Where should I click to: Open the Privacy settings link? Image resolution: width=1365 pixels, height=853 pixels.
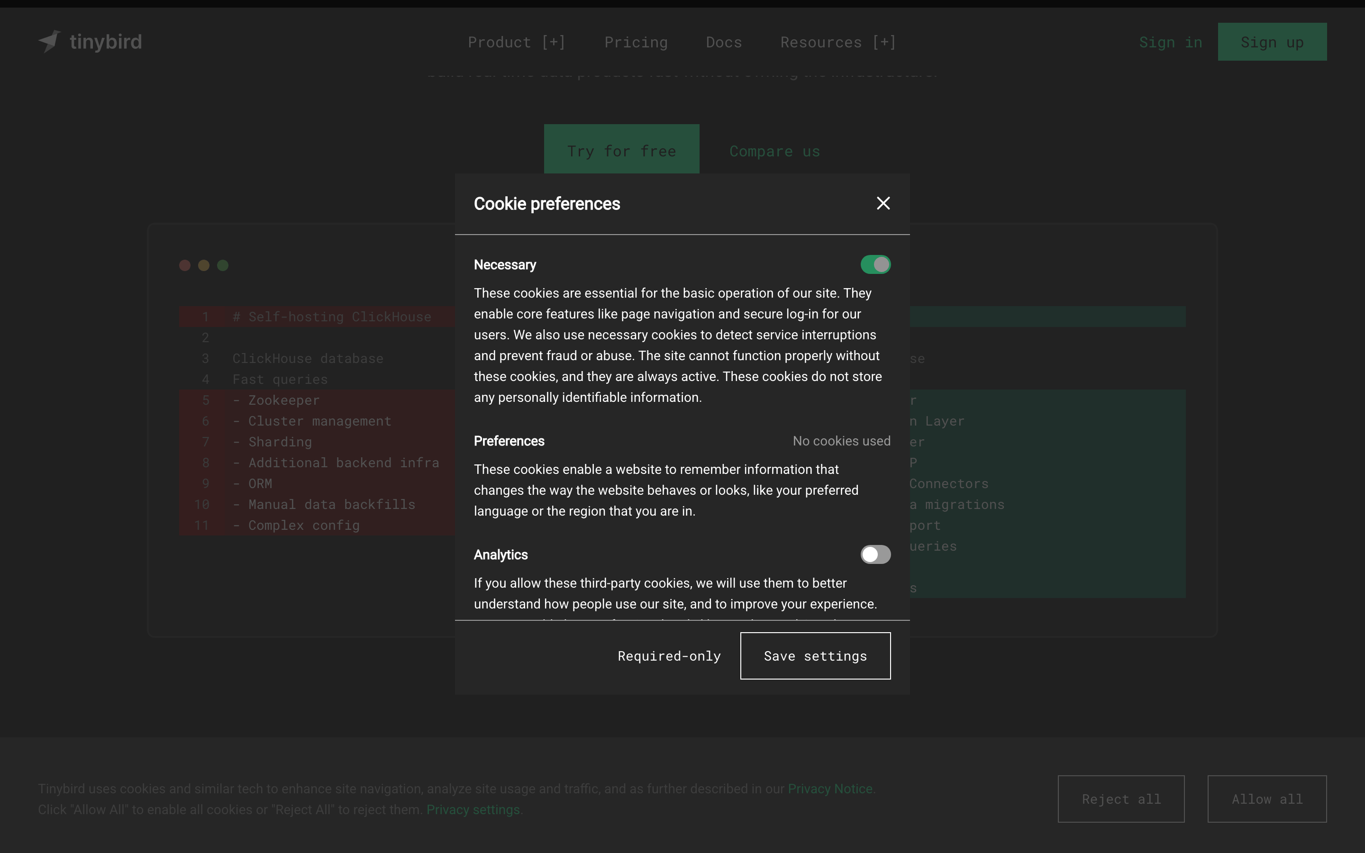(473, 809)
